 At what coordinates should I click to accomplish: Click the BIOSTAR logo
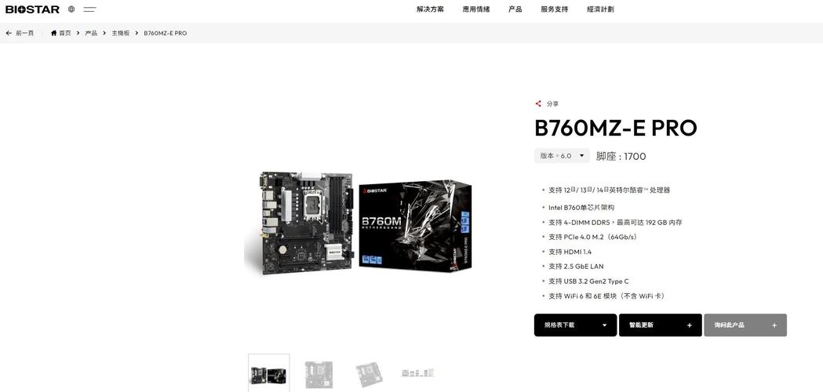32,9
